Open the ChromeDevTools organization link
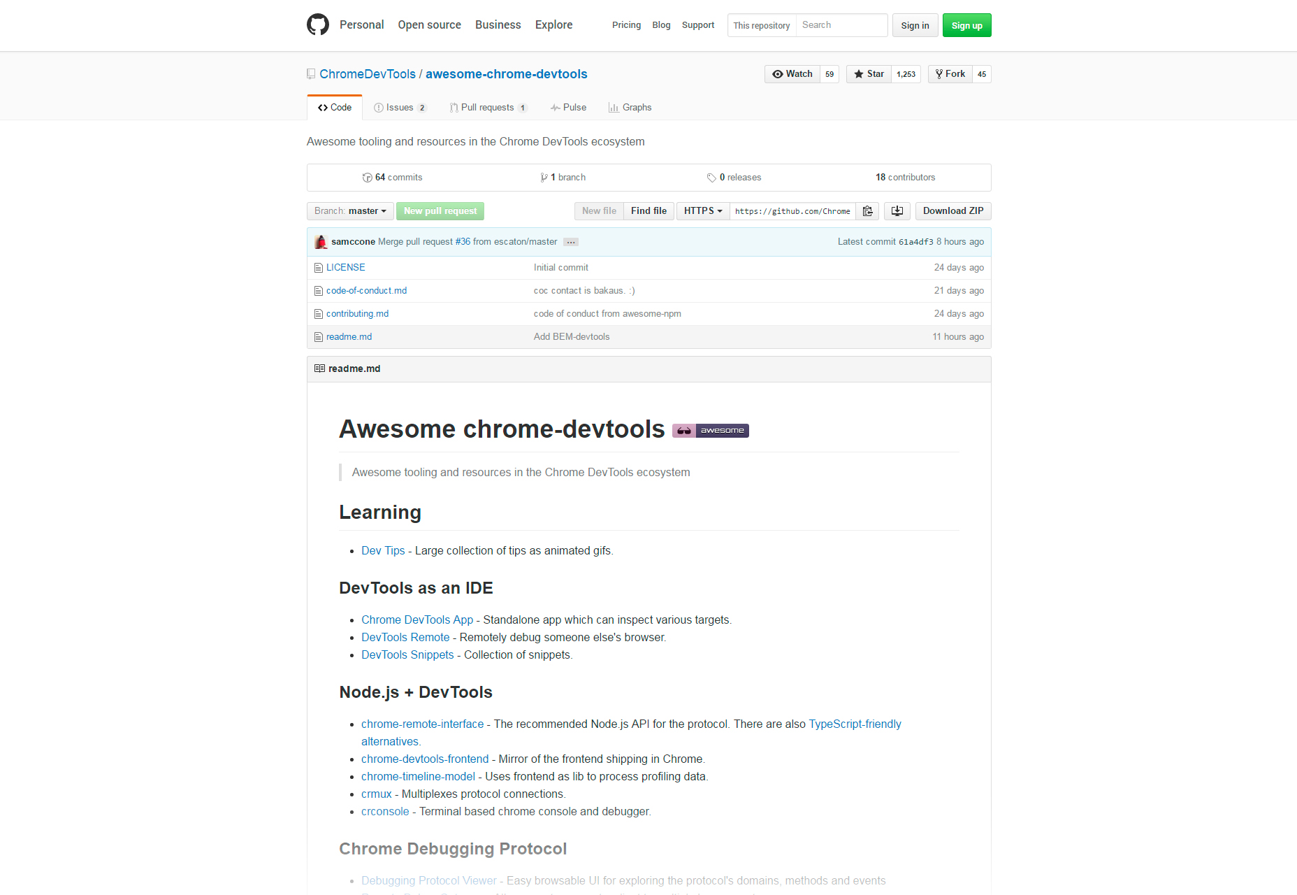This screenshot has width=1297, height=895. click(368, 74)
